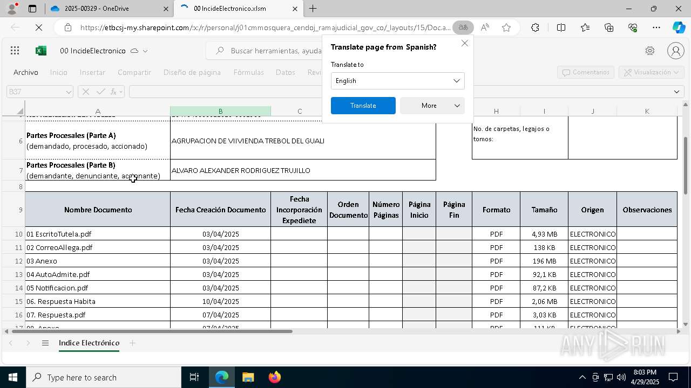Image resolution: width=691 pixels, height=388 pixels.
Task: Switch to the Compartir ribbon tab
Action: tap(134, 72)
